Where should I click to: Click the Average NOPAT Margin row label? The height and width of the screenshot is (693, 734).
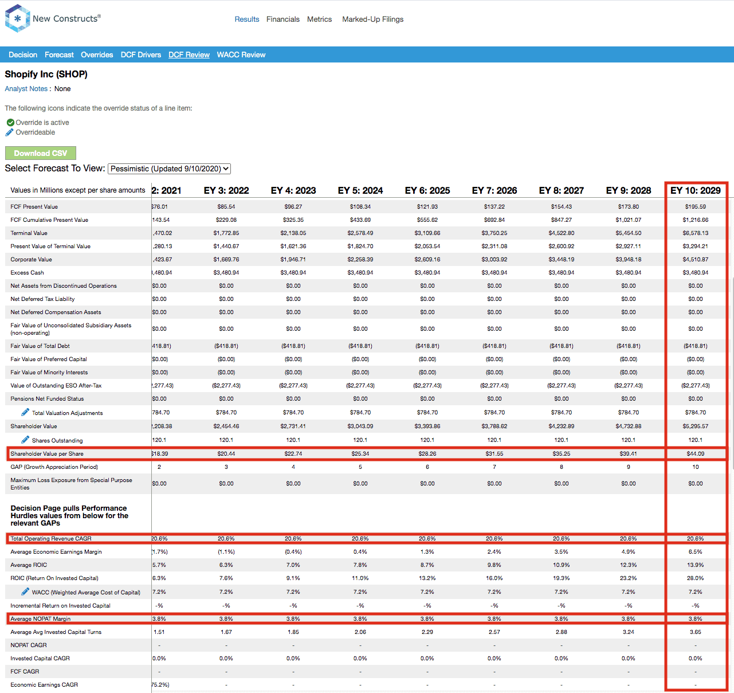pos(41,619)
